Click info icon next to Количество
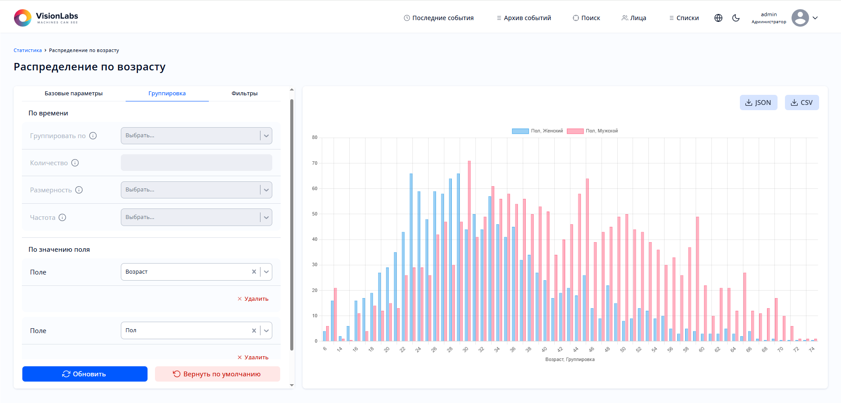Viewport: 841px width, 403px height. pos(75,163)
